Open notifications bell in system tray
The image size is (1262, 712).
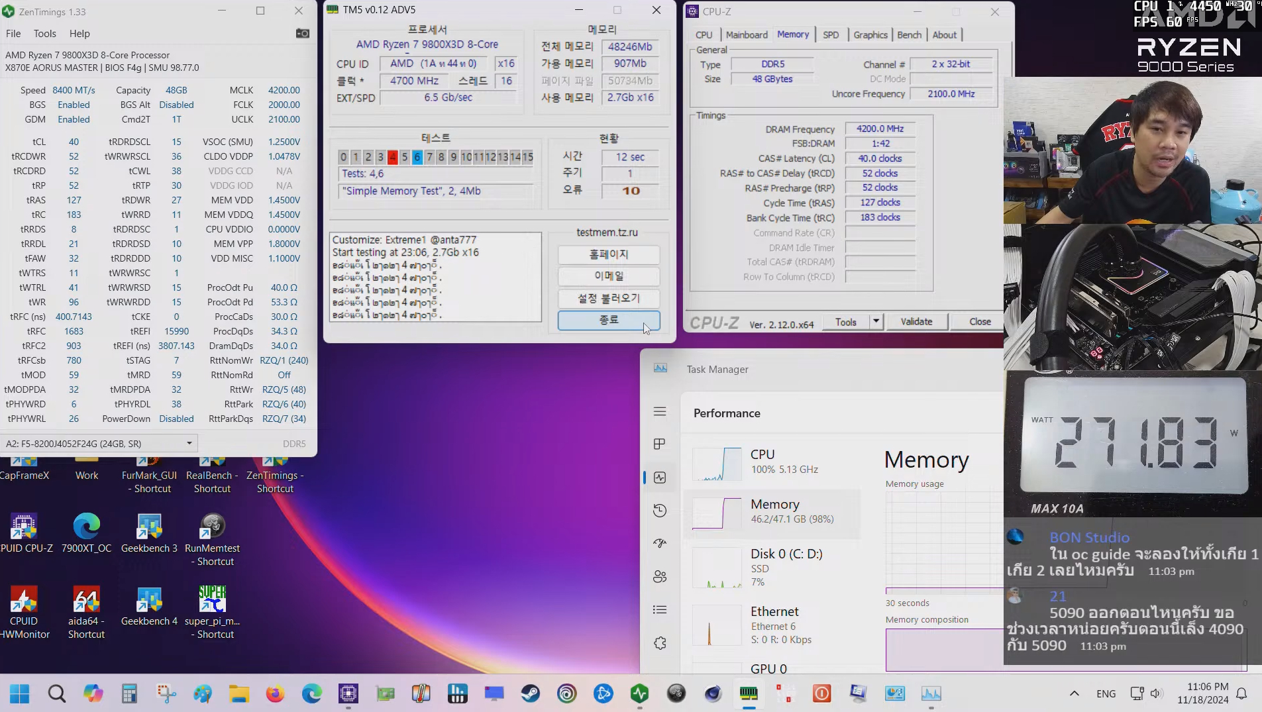pos(1242,693)
